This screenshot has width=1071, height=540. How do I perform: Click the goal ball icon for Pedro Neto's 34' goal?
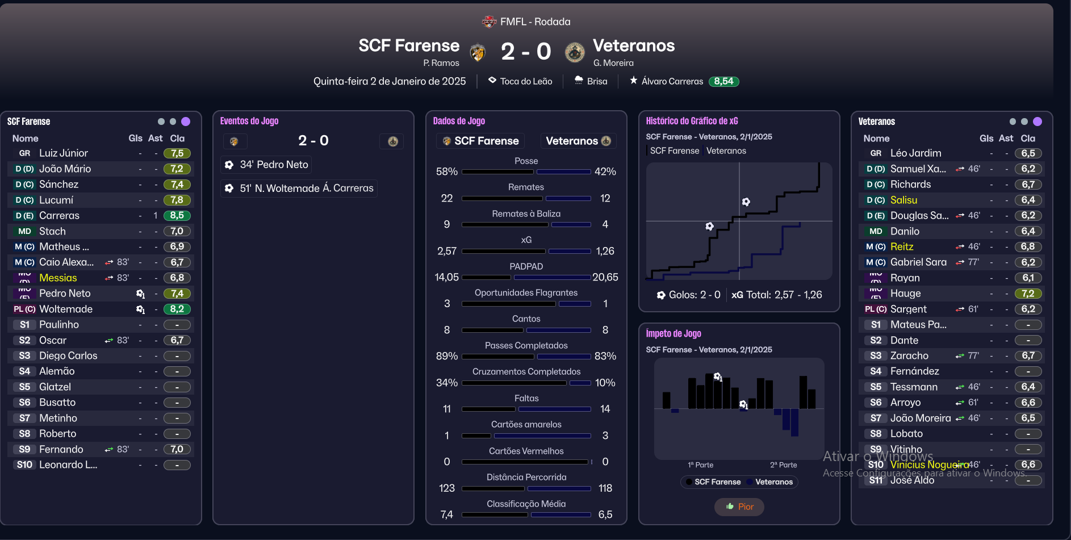229,165
